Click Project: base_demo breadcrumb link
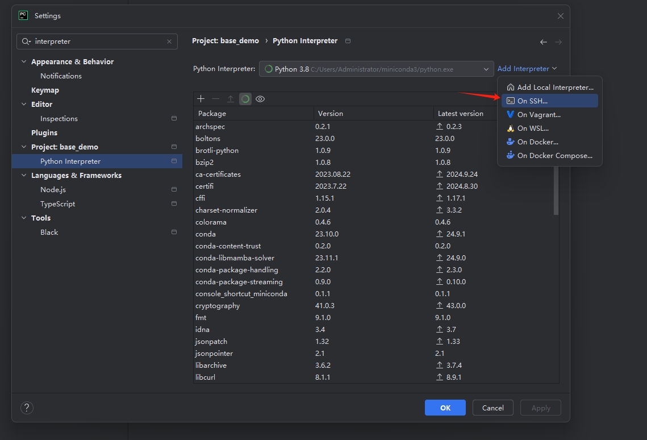This screenshot has width=647, height=440. click(x=226, y=41)
